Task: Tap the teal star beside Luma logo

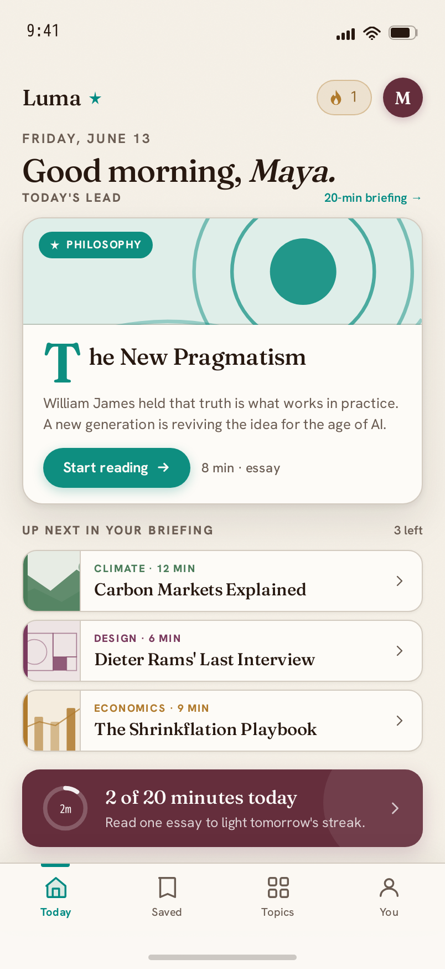Action: (x=95, y=99)
